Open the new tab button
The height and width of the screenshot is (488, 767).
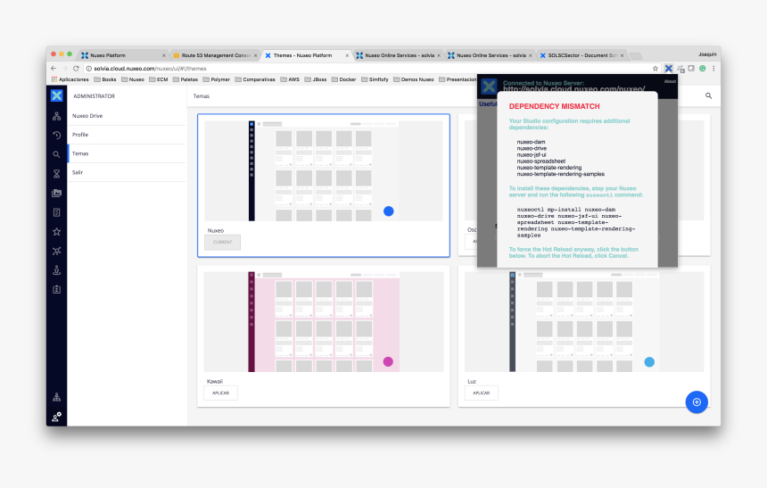coord(635,56)
